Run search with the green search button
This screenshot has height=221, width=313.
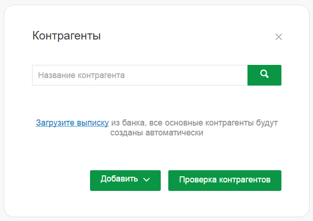pyautogui.click(x=264, y=75)
